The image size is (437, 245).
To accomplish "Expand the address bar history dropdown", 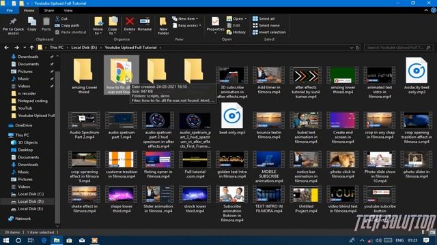I will click(352, 48).
